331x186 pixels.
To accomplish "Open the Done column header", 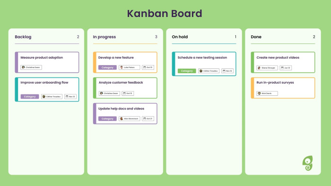I will [256, 37].
